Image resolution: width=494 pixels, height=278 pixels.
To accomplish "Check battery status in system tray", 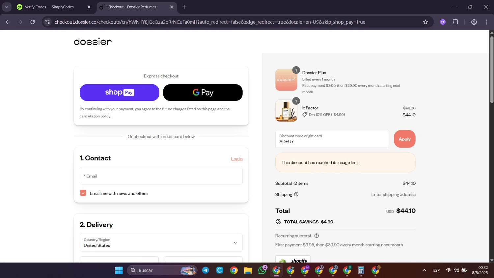I will tap(464, 270).
